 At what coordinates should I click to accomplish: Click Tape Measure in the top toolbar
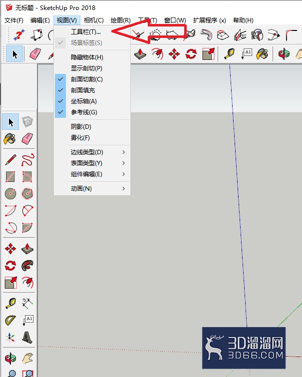(230, 54)
